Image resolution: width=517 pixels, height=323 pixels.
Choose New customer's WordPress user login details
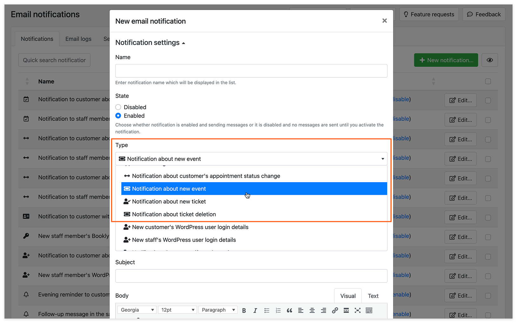click(x=254, y=227)
